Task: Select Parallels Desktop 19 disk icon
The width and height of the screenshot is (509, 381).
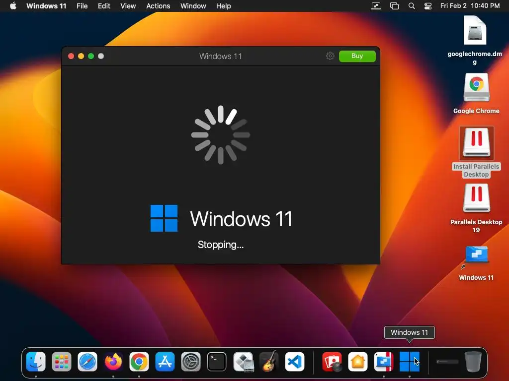Action: pos(477,198)
